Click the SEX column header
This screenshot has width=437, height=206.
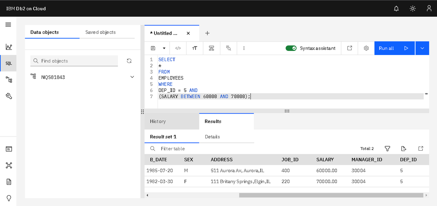(x=189, y=159)
